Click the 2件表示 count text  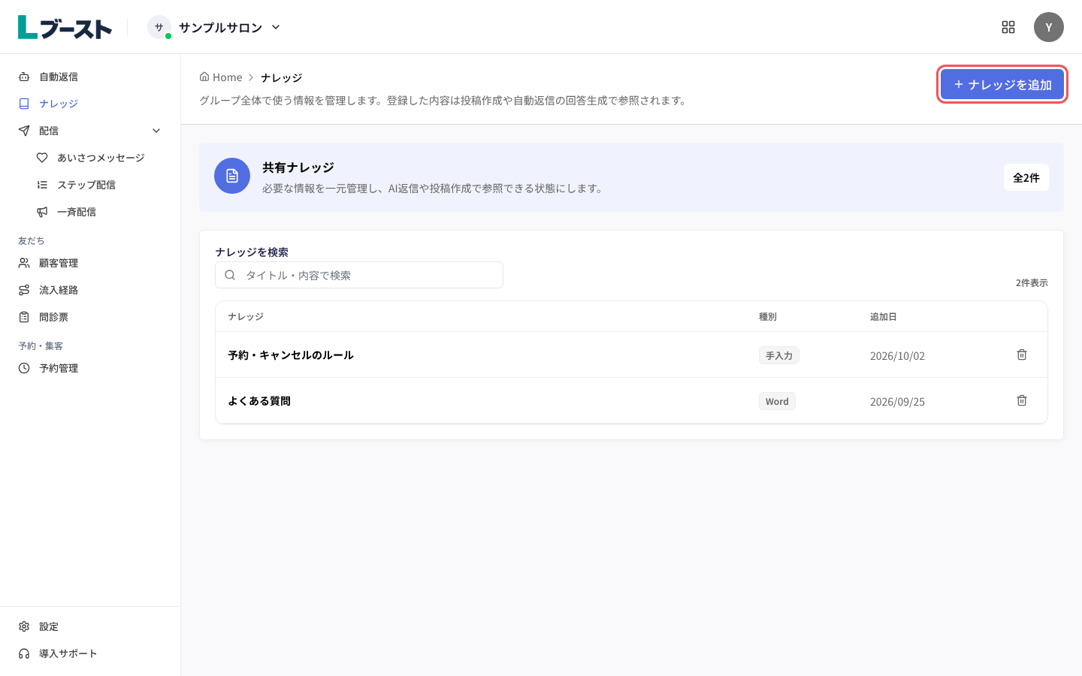[1032, 283]
